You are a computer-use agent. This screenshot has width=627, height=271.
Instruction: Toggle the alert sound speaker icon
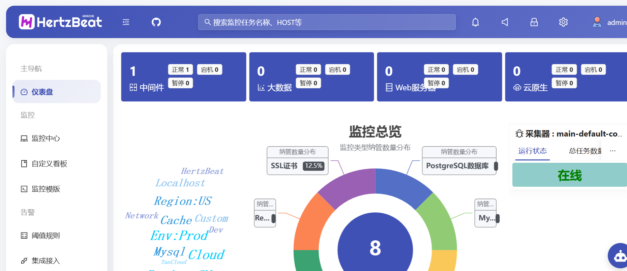tap(505, 22)
